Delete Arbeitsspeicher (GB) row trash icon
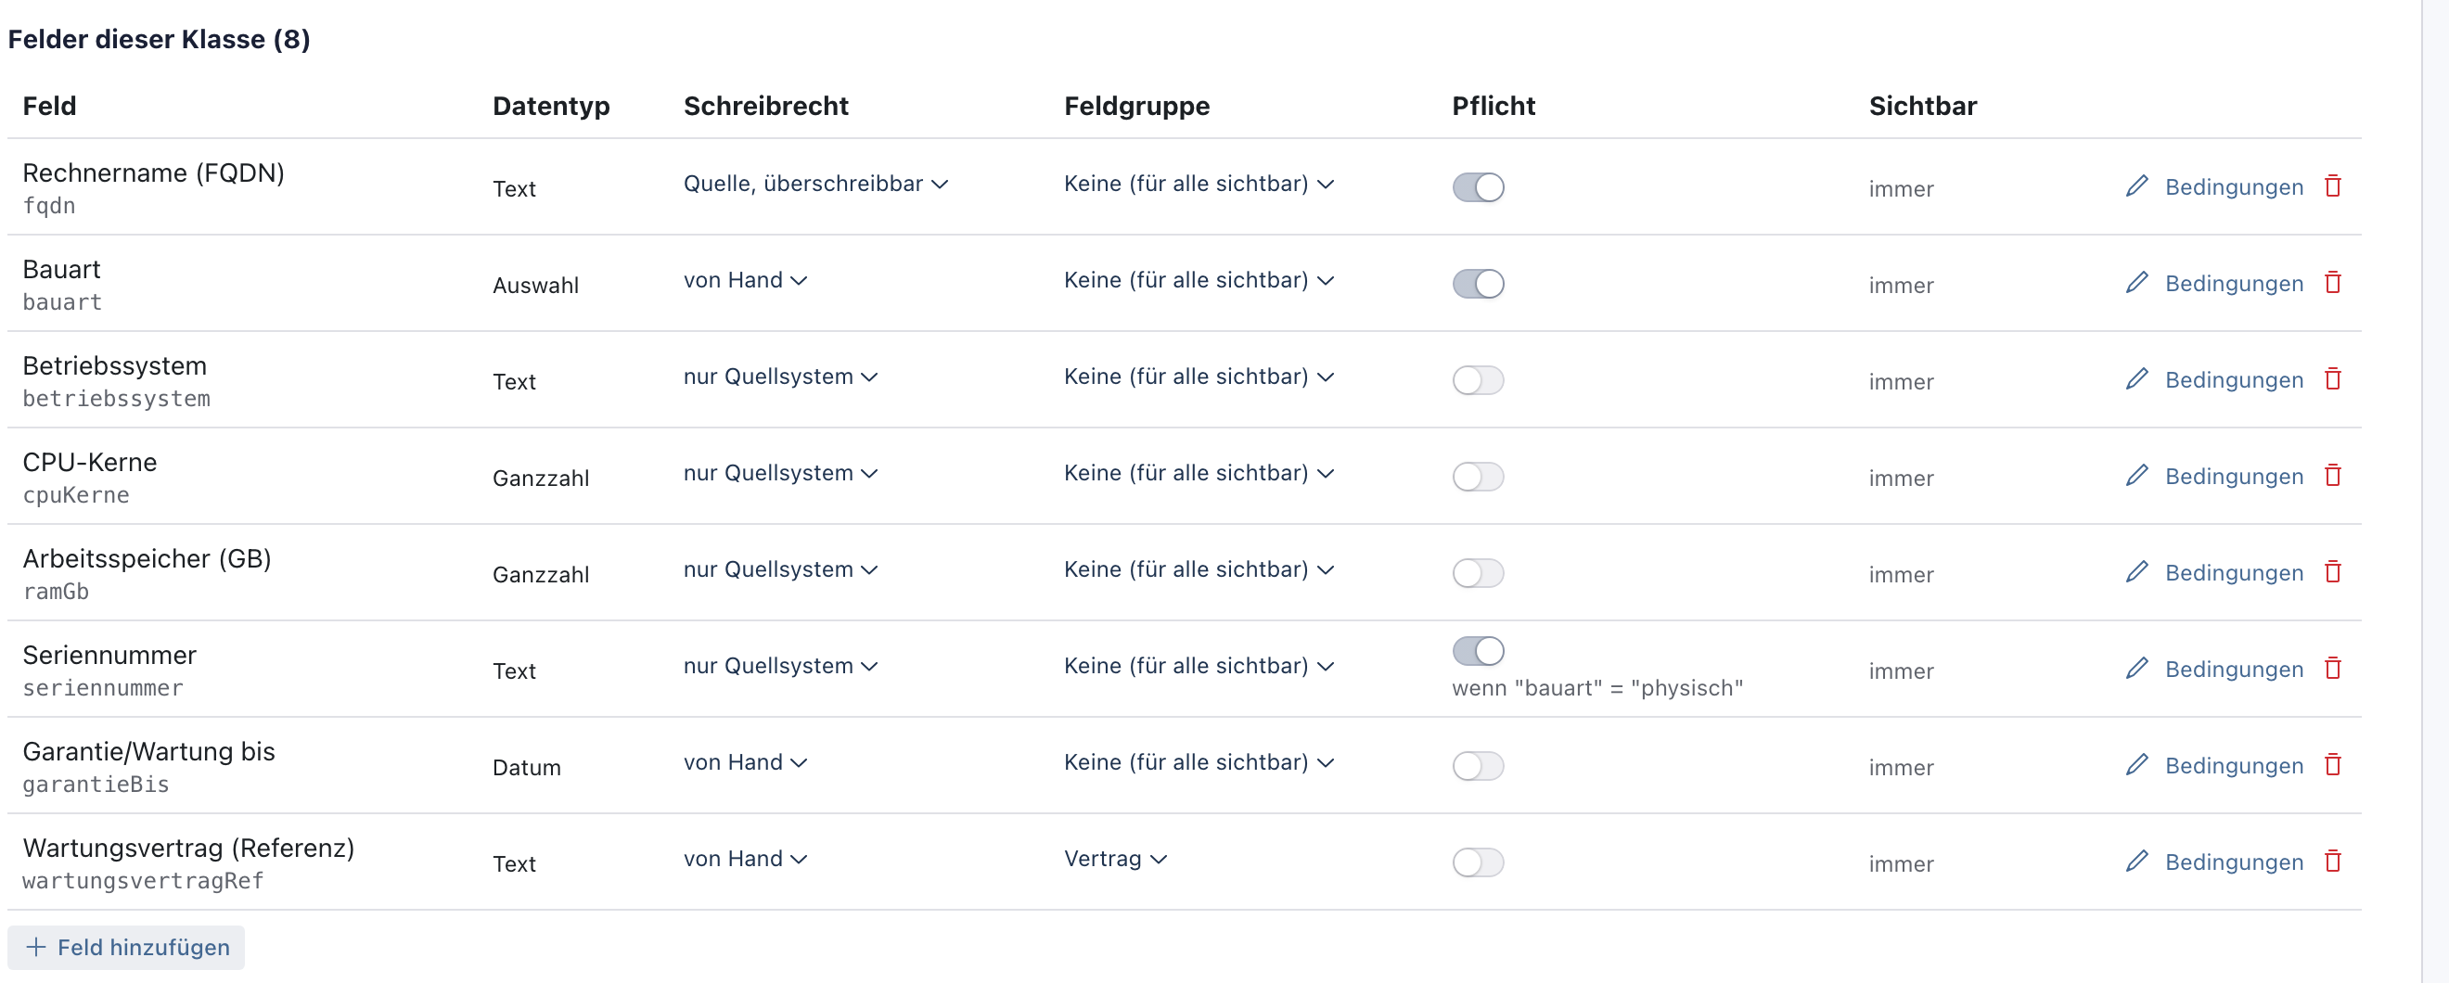The height and width of the screenshot is (983, 2449). coord(2332,571)
